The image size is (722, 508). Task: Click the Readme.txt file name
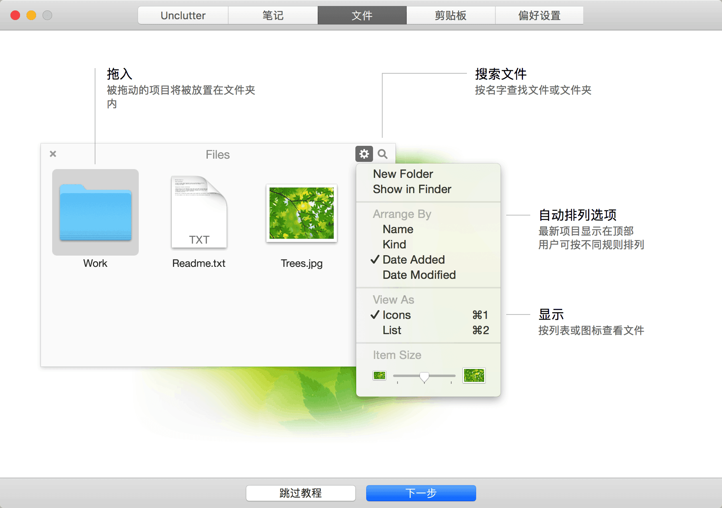coord(199,263)
